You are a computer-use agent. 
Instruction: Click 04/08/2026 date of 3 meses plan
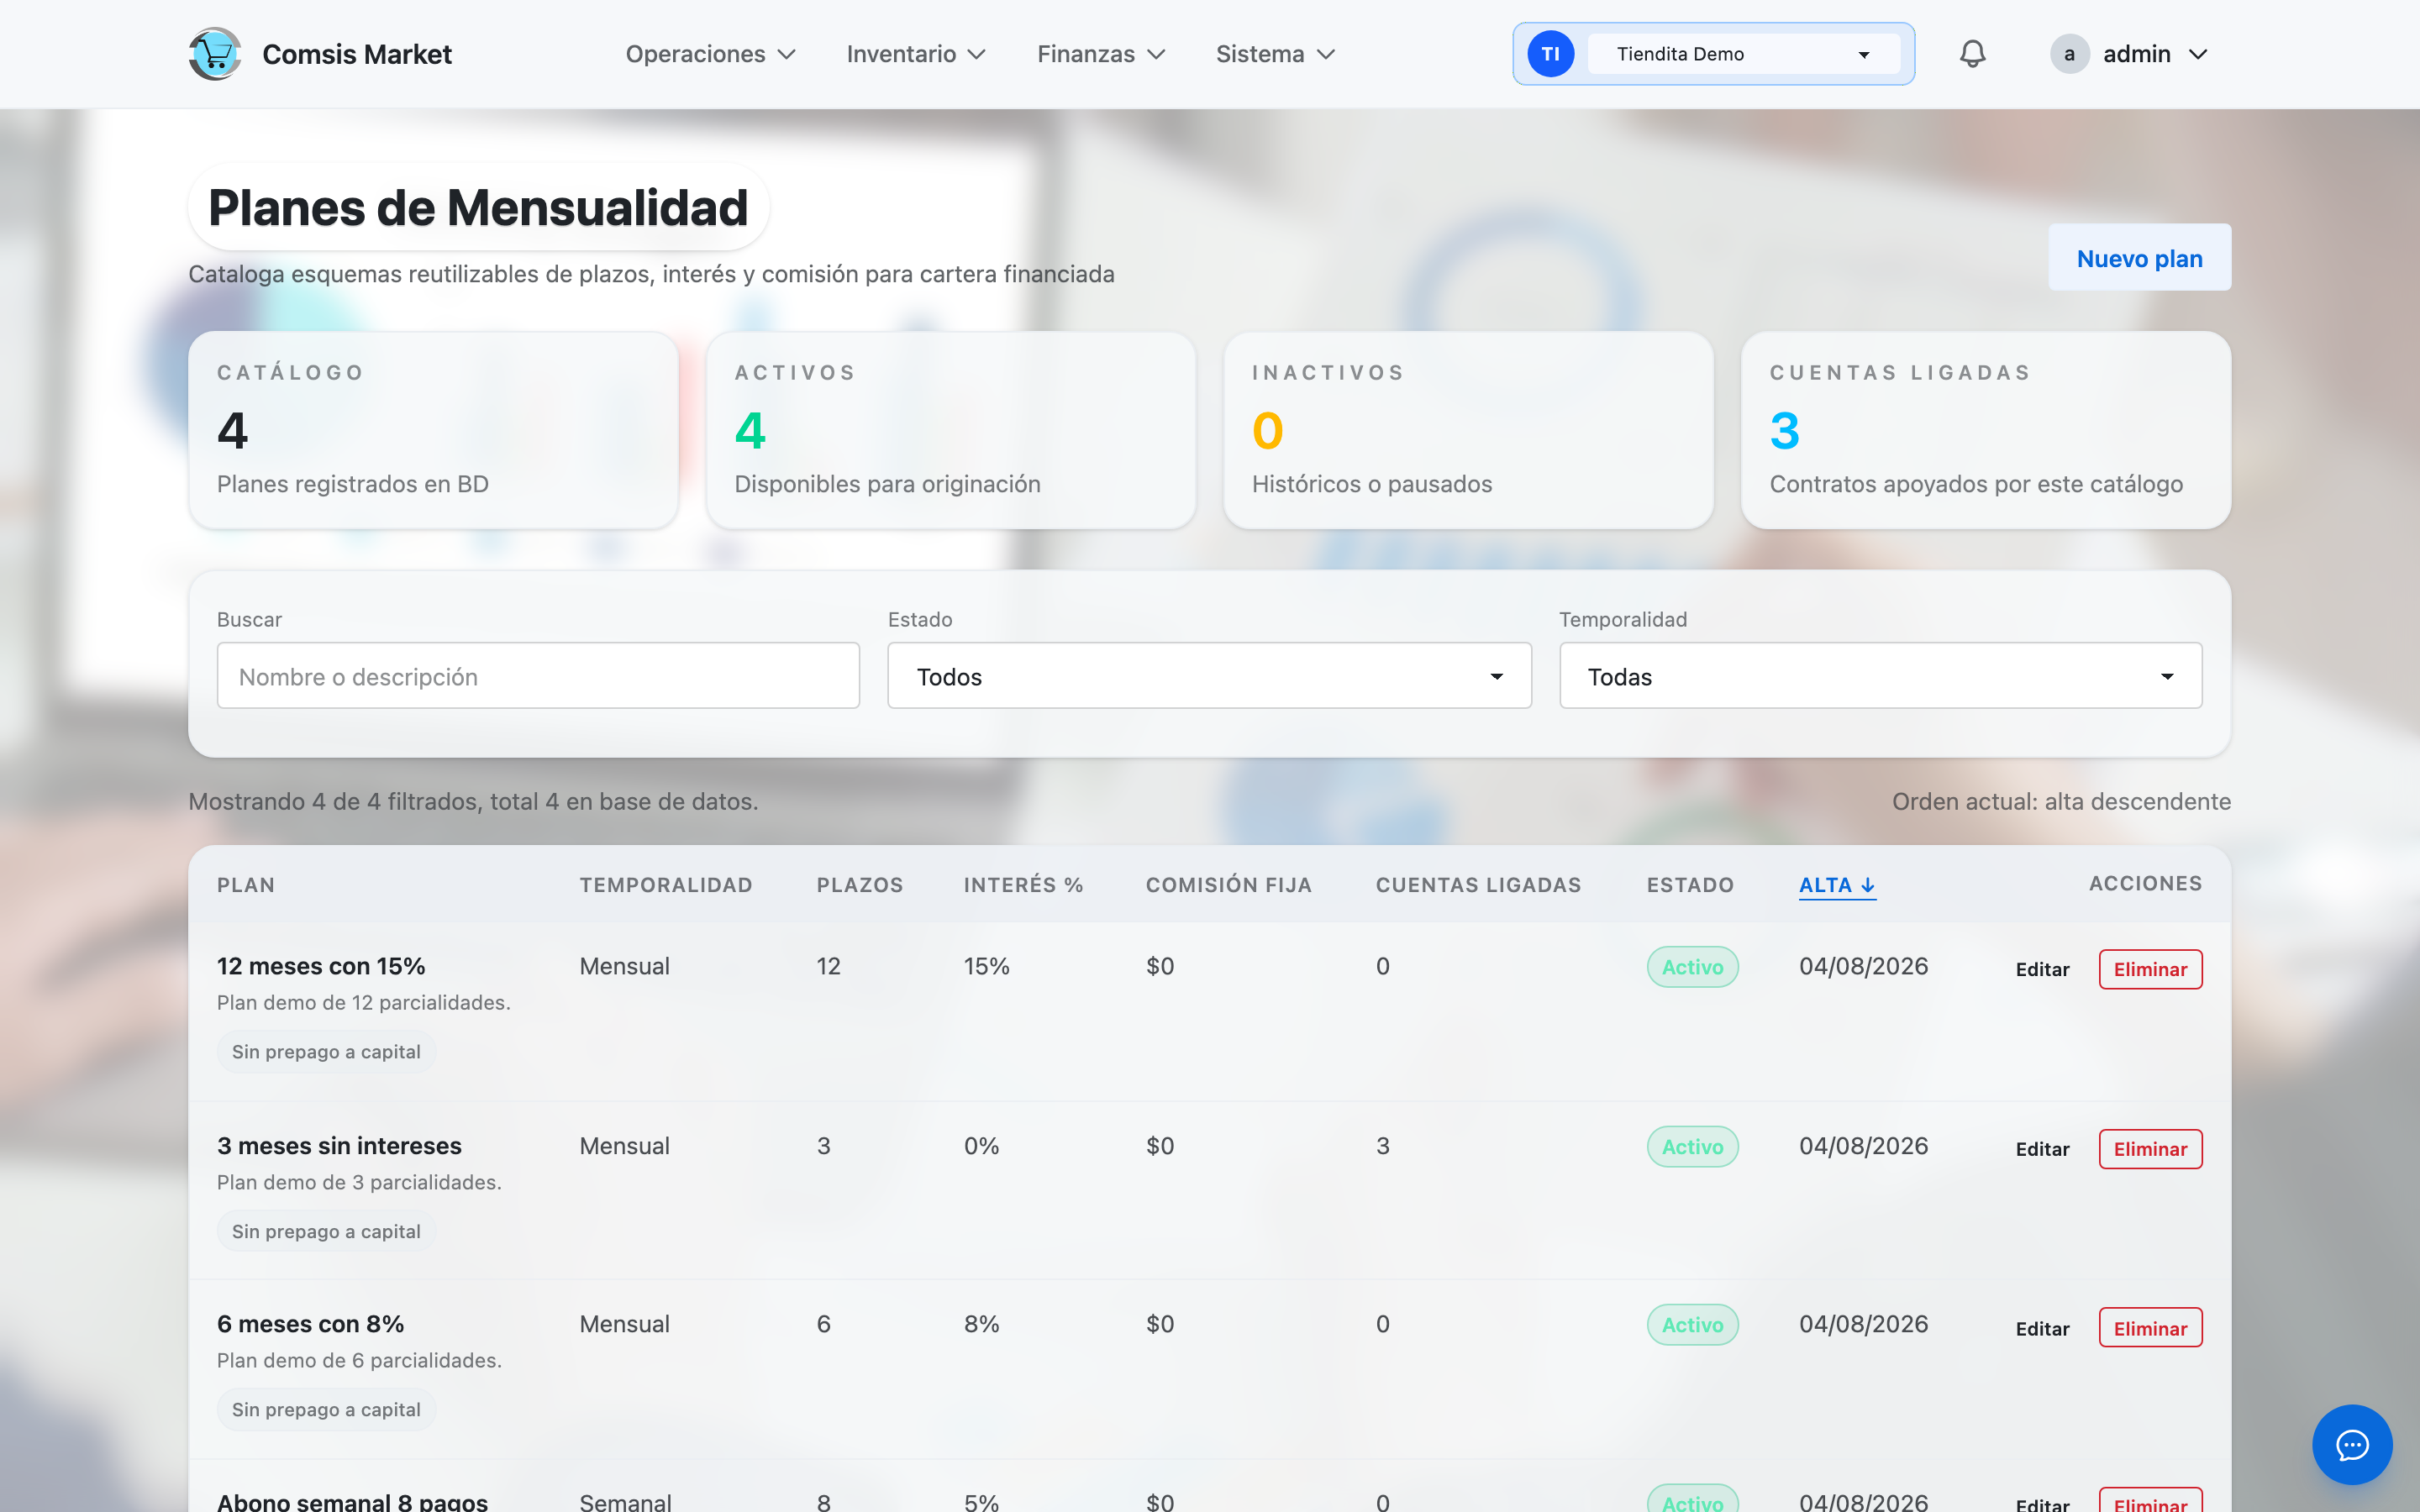point(1863,1146)
